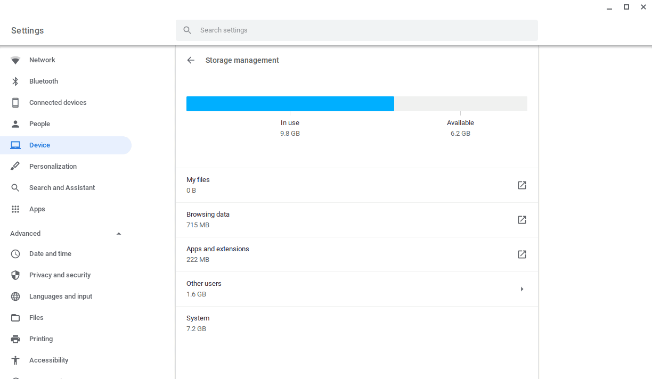This screenshot has height=379, width=652.
Task: Open Languages and input settings
Action: click(61, 296)
